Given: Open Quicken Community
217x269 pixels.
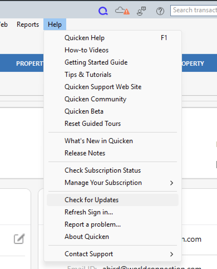Looking at the screenshot, I should [x=95, y=99].
